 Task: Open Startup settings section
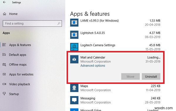pos(14,94)
